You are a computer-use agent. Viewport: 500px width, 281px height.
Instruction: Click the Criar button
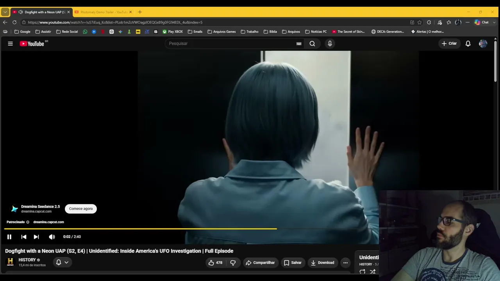[449, 44]
